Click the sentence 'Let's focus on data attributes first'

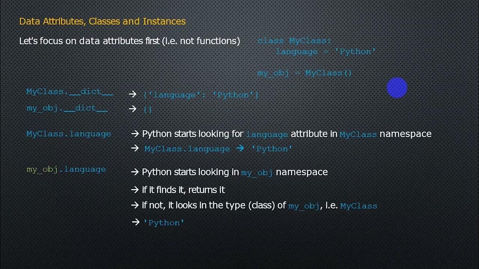click(x=129, y=41)
